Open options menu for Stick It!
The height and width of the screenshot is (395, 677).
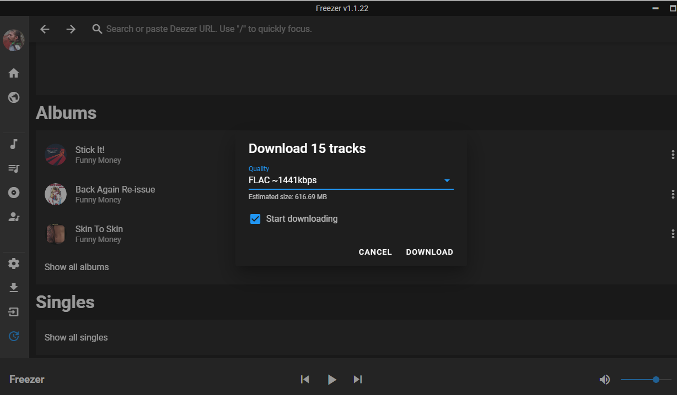[x=673, y=155]
